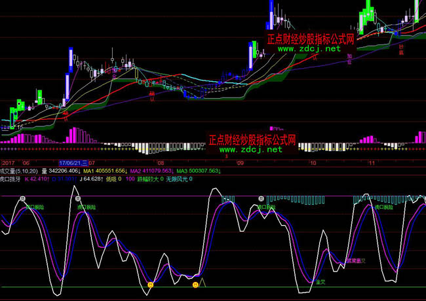Viewport: 426px width, 301px height.
Task: Click the 金叉 golden cross signal label
Action: click(x=320, y=282)
